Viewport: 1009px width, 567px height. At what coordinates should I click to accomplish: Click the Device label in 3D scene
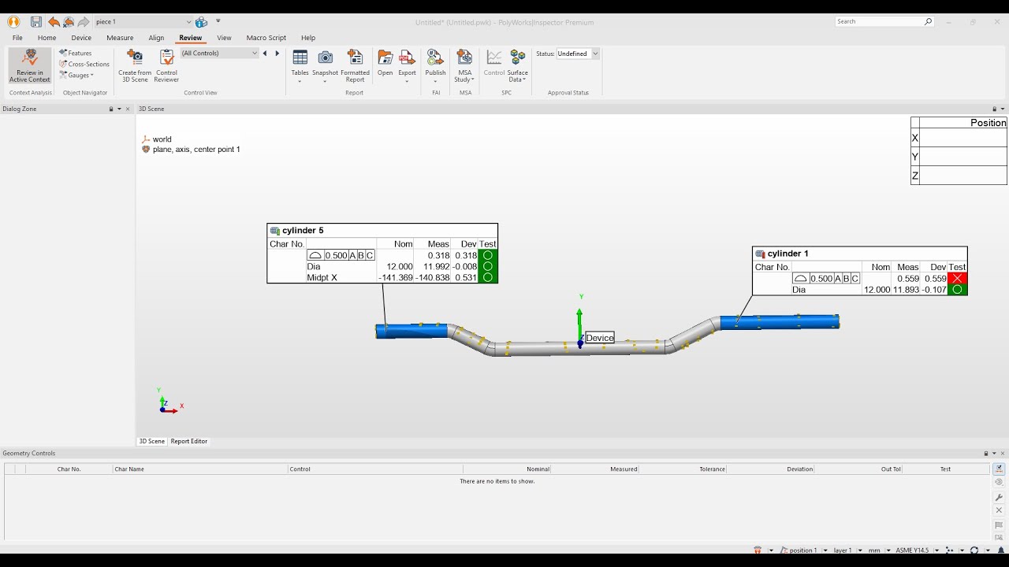pyautogui.click(x=600, y=338)
